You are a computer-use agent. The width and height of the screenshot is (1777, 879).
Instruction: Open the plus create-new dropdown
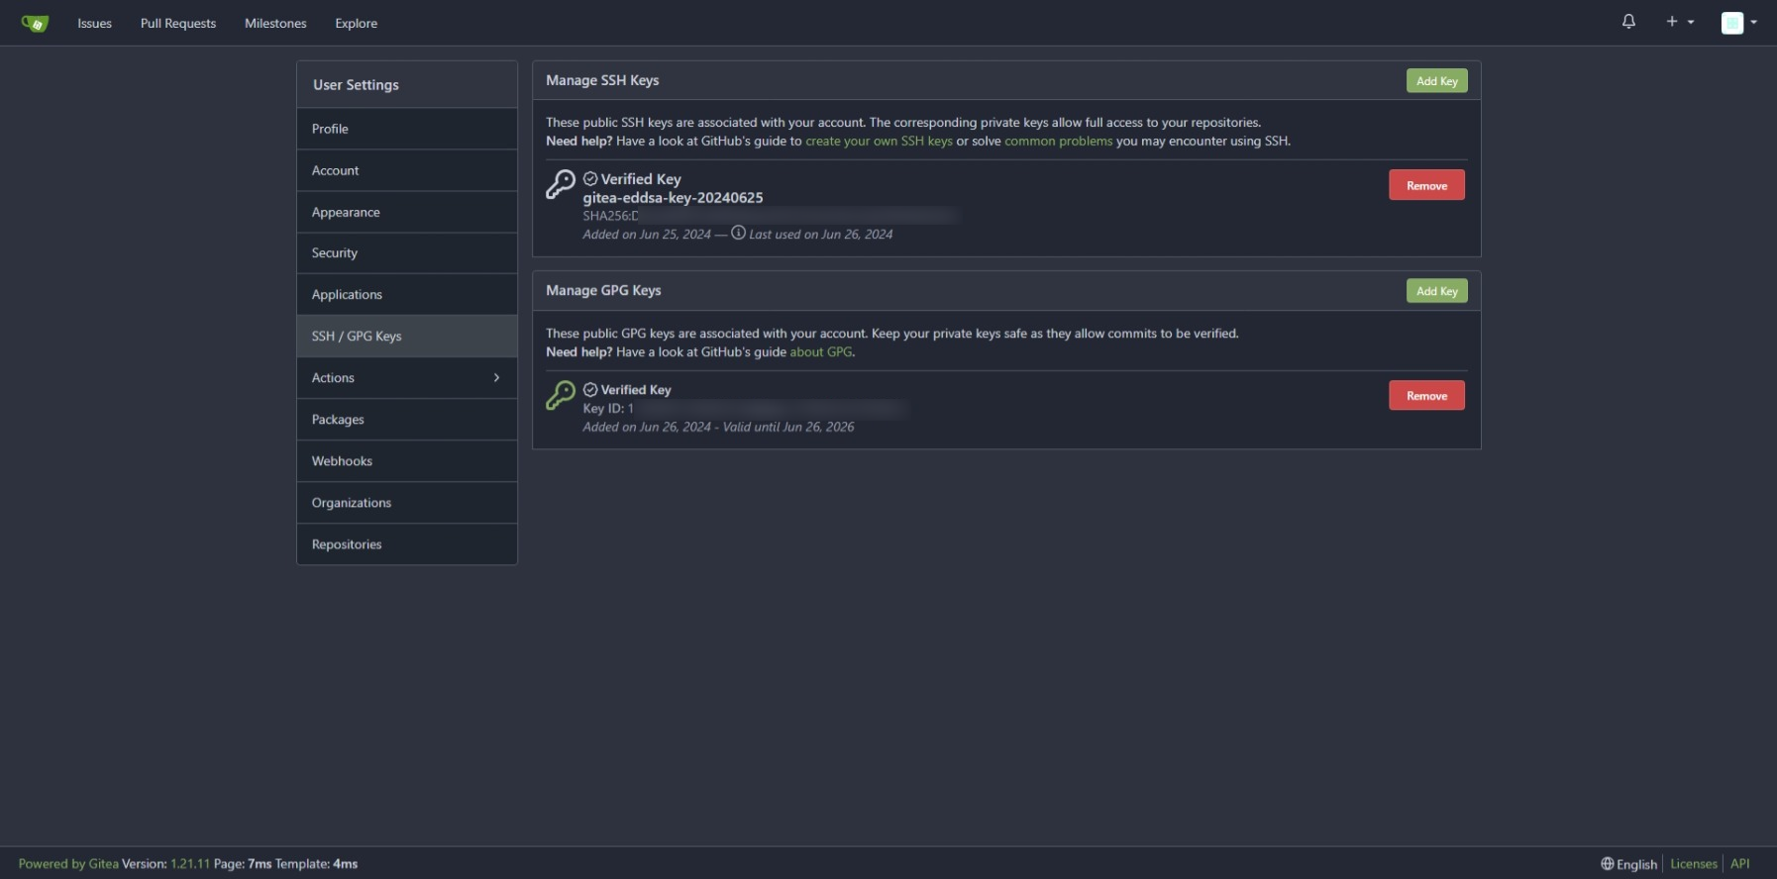point(1679,22)
